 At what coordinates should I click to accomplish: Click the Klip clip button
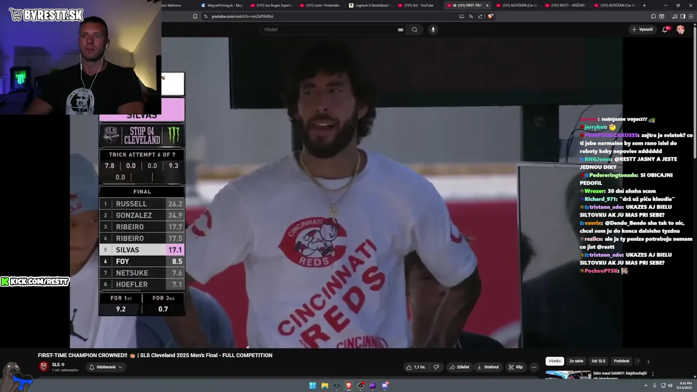tap(516, 367)
